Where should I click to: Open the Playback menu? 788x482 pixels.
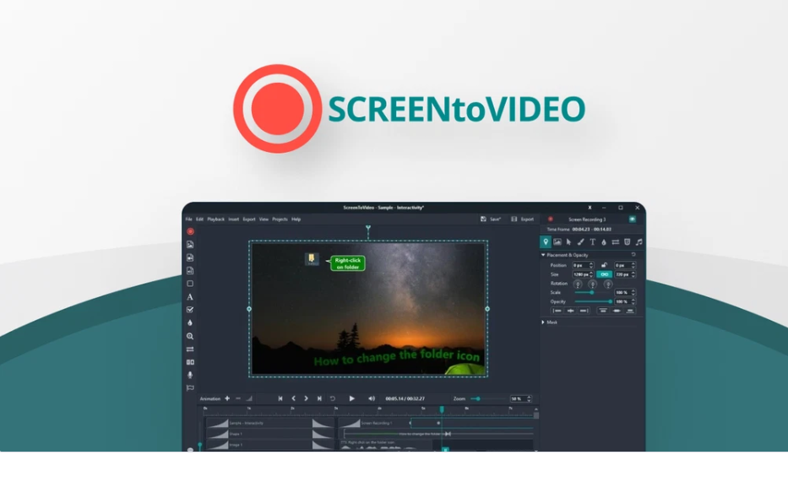216,219
